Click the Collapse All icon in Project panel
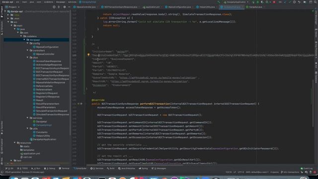318x179 pixels. tap(59, 7)
